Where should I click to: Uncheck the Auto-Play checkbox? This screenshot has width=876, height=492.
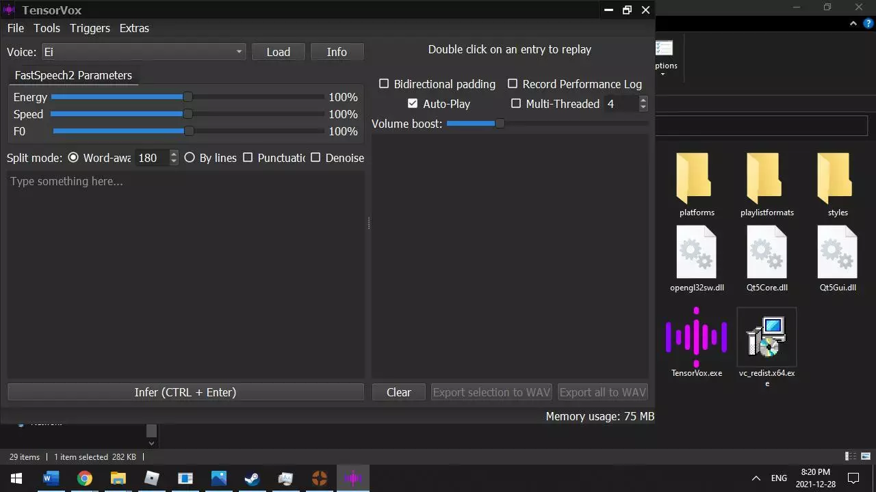point(413,104)
